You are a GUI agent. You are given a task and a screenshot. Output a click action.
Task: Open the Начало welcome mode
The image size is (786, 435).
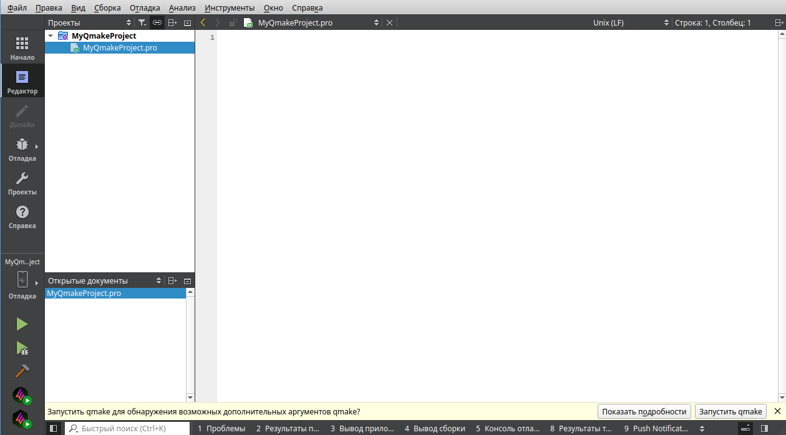pyautogui.click(x=22, y=48)
